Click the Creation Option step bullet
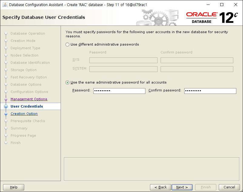The image size is (243, 192). point(6,114)
